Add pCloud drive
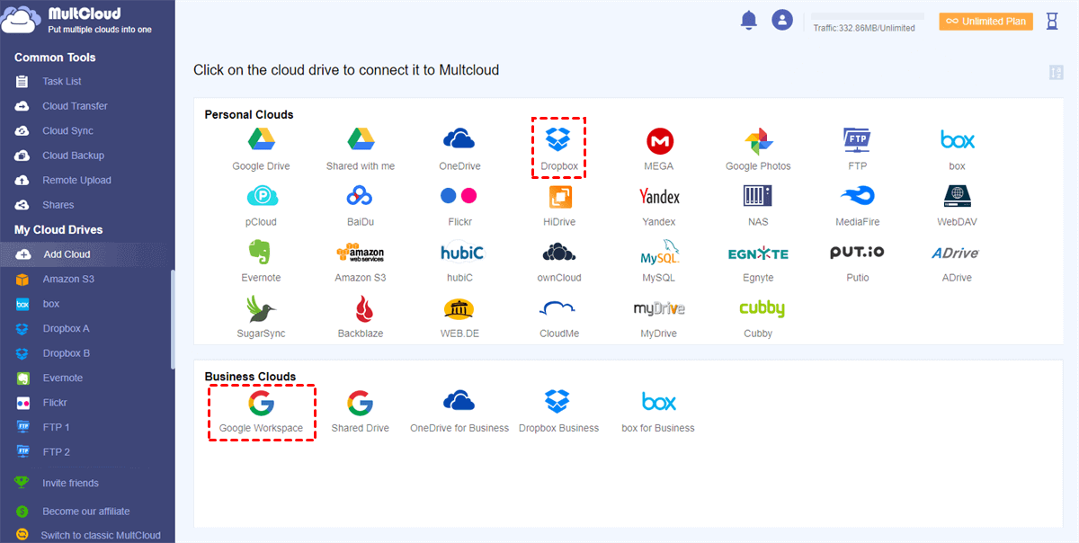 261,204
